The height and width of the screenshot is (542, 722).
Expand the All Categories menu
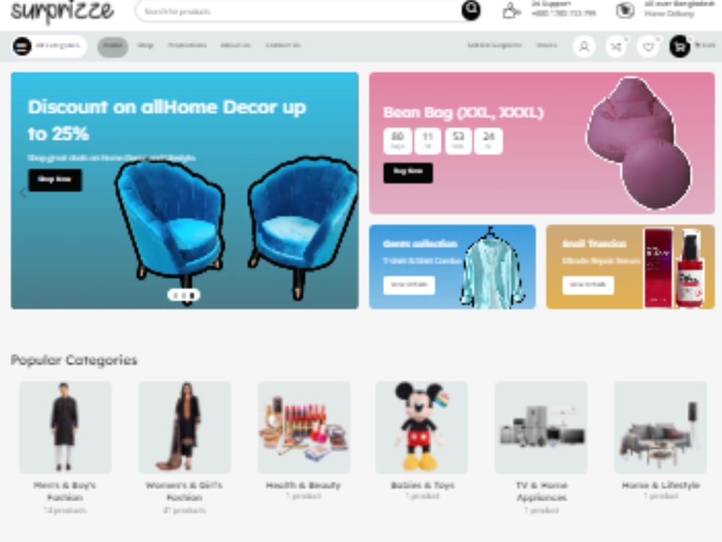coord(49,46)
